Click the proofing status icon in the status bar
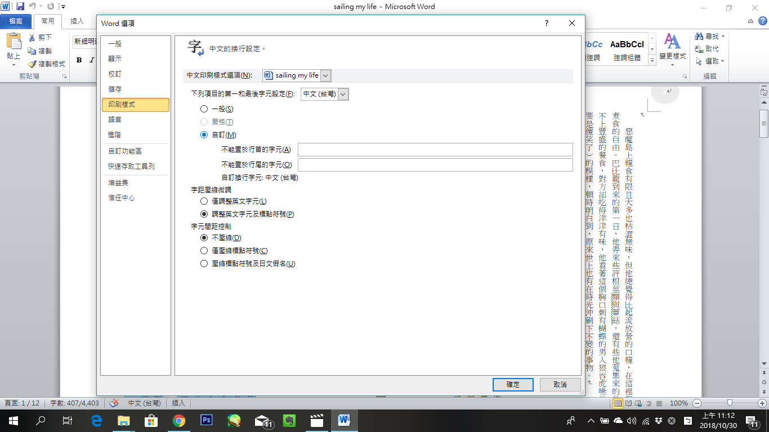 click(x=114, y=403)
